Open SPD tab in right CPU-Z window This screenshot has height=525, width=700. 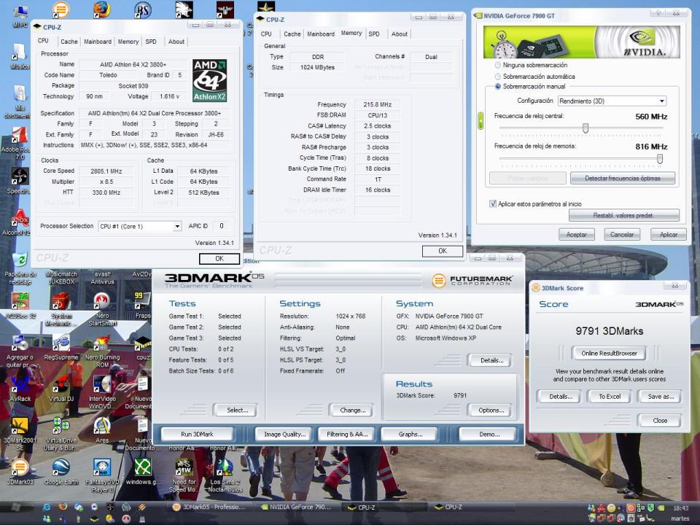tap(374, 34)
